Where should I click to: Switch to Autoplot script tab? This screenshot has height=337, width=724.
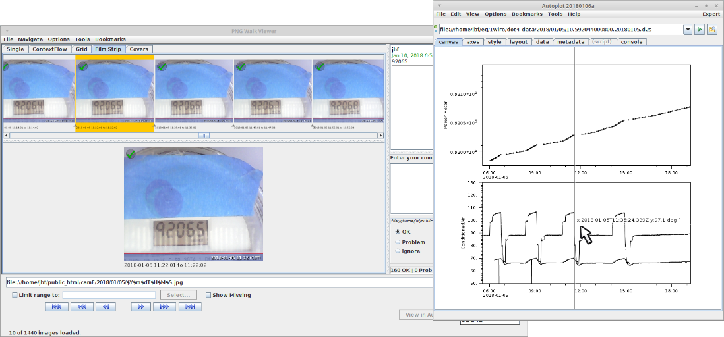pos(603,42)
